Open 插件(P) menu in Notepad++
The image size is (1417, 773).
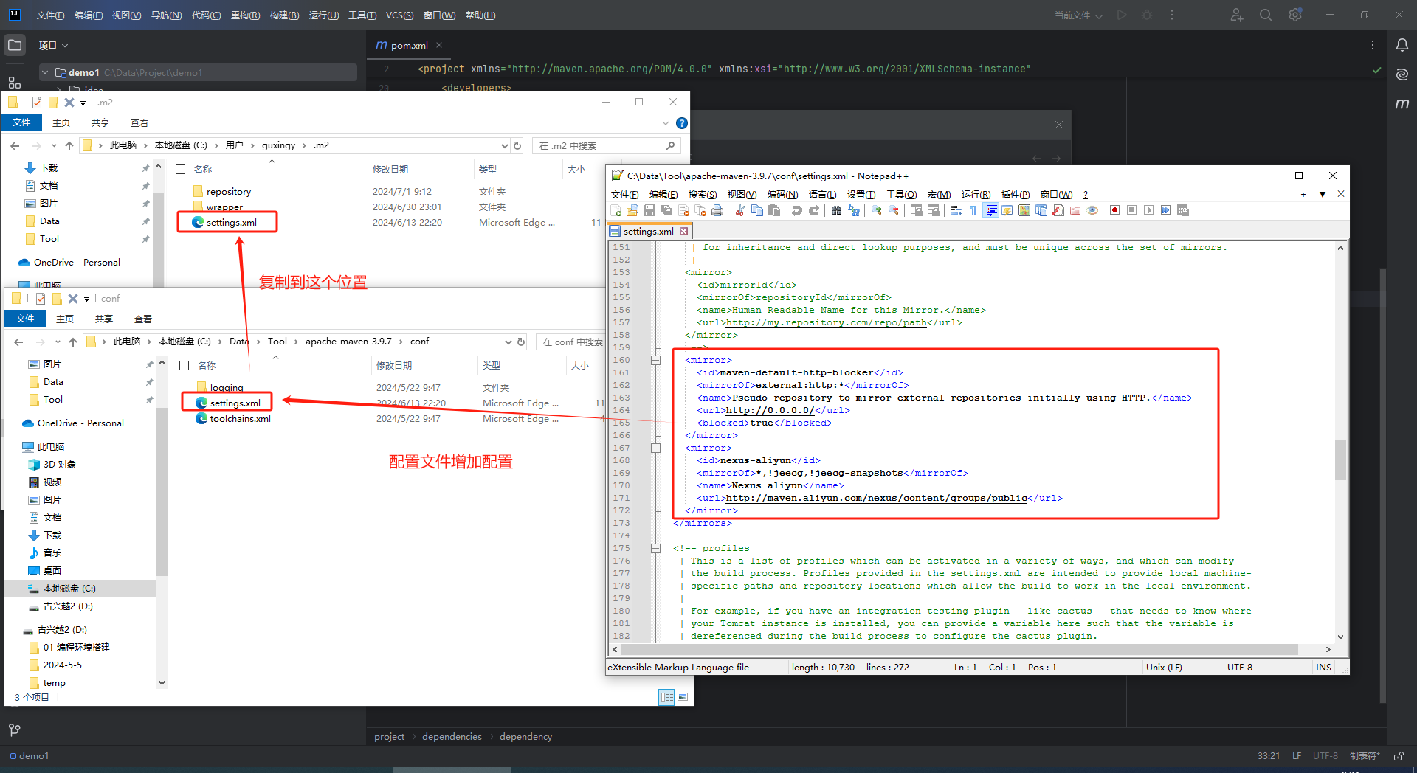[x=1015, y=195]
